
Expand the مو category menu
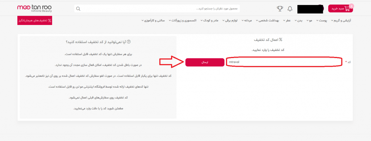coord(310,21)
